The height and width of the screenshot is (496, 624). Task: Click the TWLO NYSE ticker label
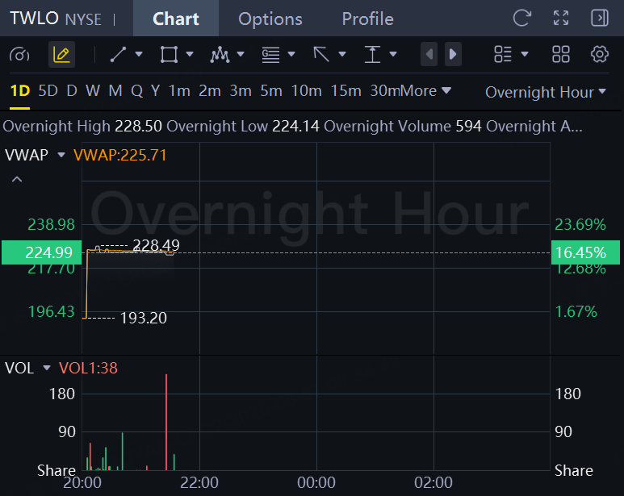[56, 19]
